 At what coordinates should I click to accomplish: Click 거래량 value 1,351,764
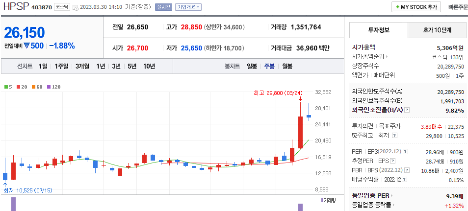[306, 27]
